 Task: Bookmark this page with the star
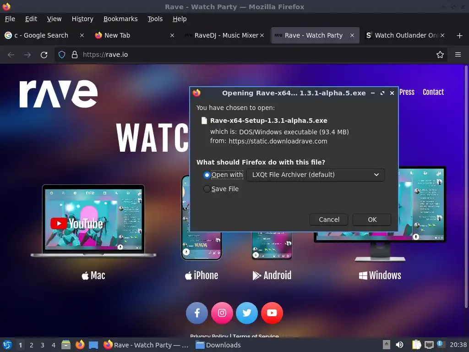[440, 55]
